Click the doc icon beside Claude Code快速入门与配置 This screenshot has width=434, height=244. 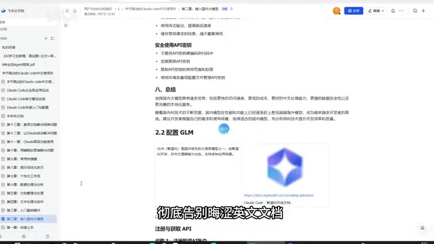(x=3, y=107)
